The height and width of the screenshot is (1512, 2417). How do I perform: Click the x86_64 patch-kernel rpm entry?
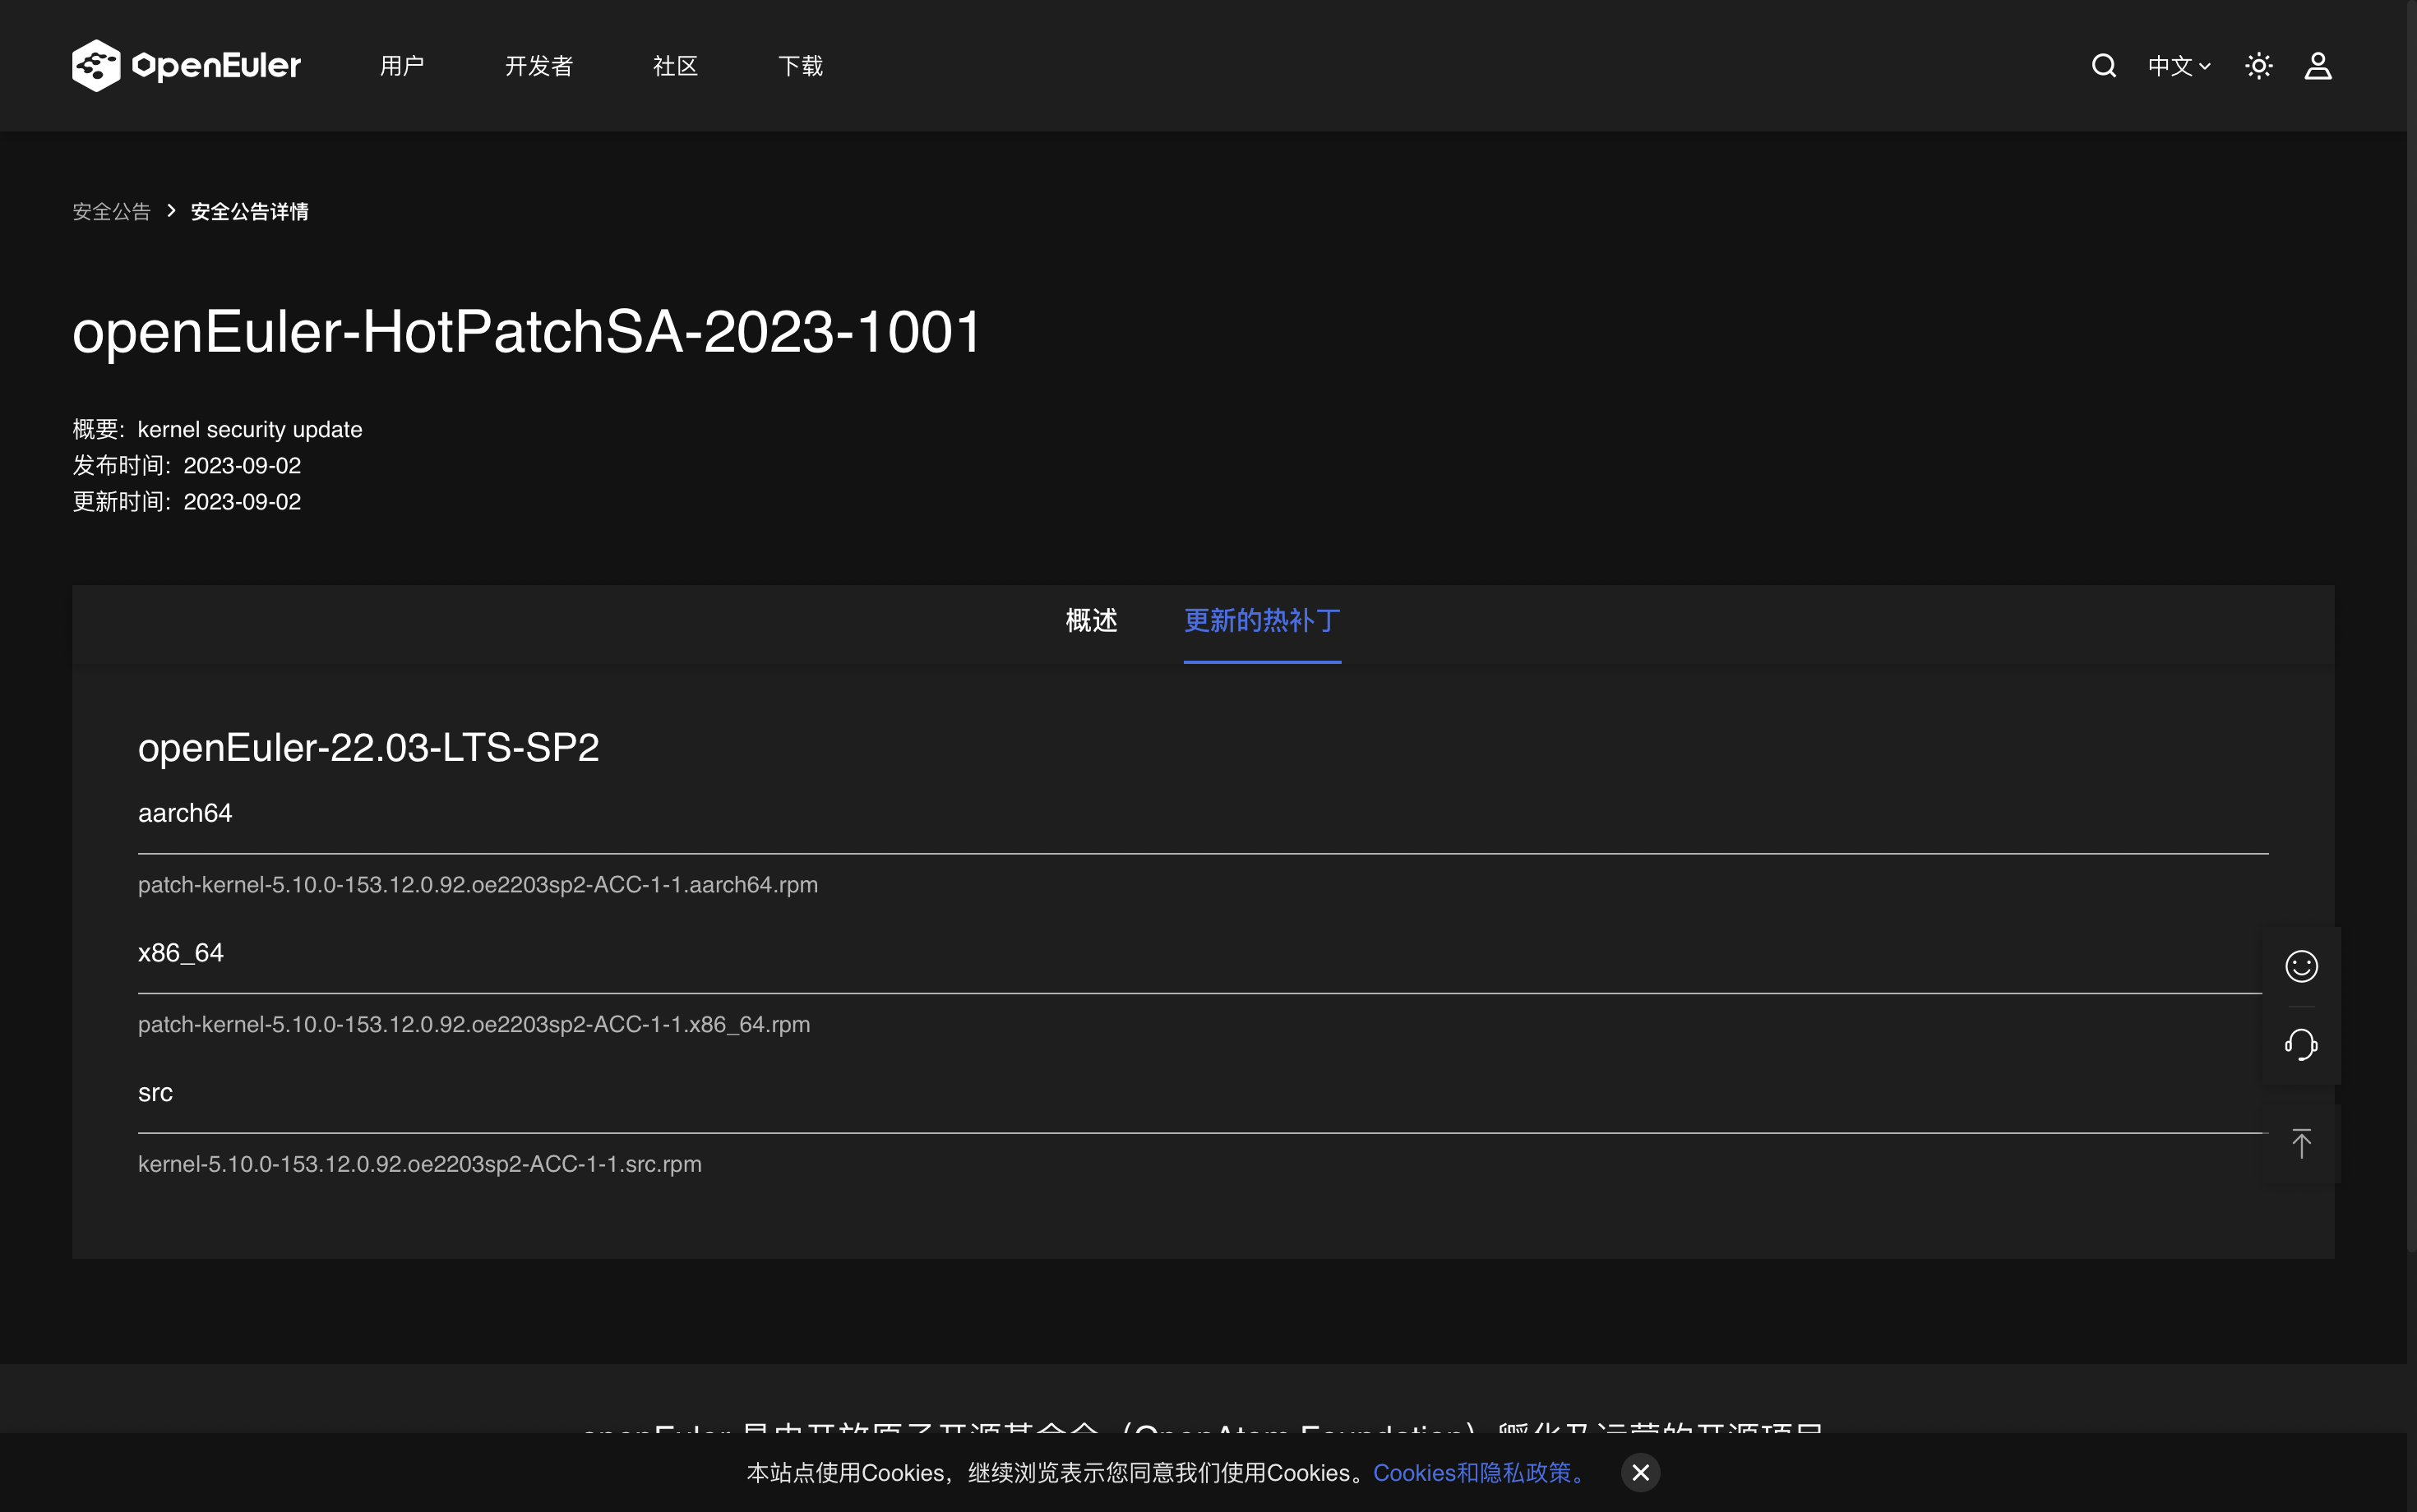click(x=474, y=1025)
